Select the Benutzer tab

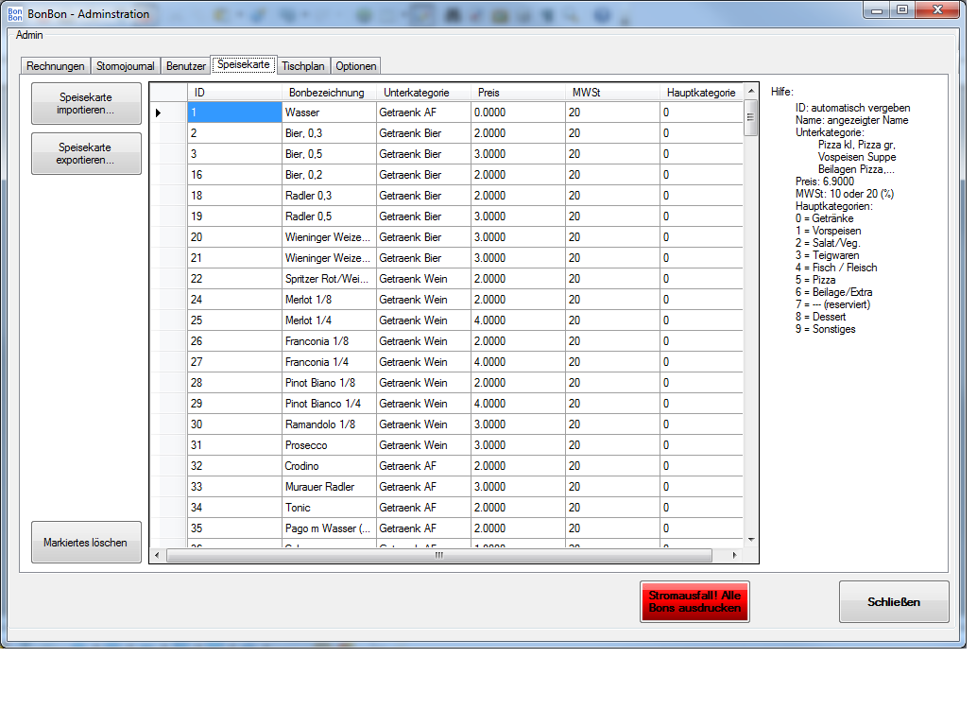coord(185,66)
